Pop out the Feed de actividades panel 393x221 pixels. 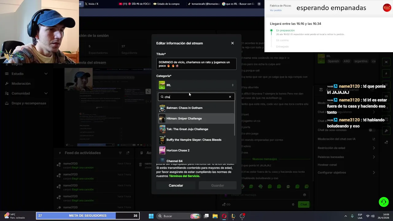128,153
